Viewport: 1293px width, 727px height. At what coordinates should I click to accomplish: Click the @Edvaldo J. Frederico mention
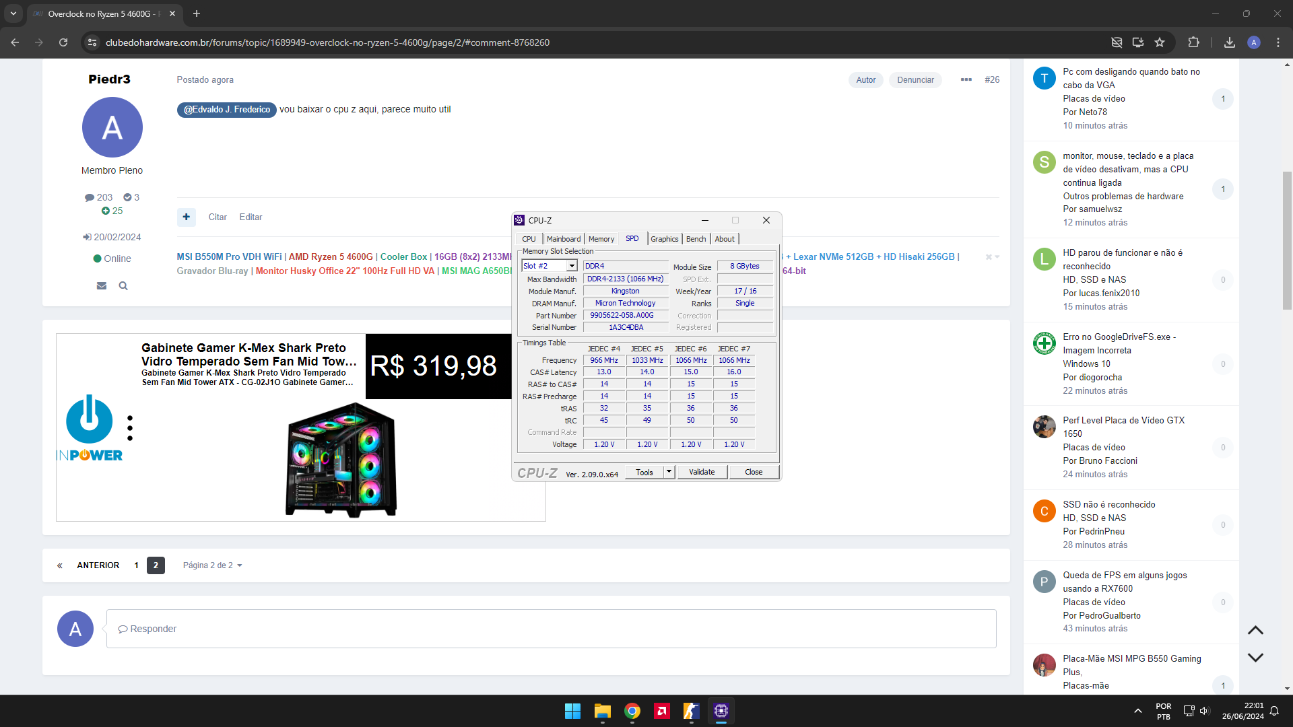[227, 110]
